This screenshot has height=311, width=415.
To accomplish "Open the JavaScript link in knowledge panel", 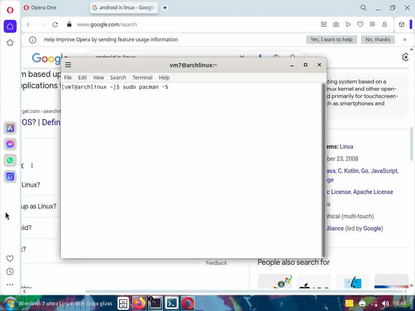I will coord(384,171).
